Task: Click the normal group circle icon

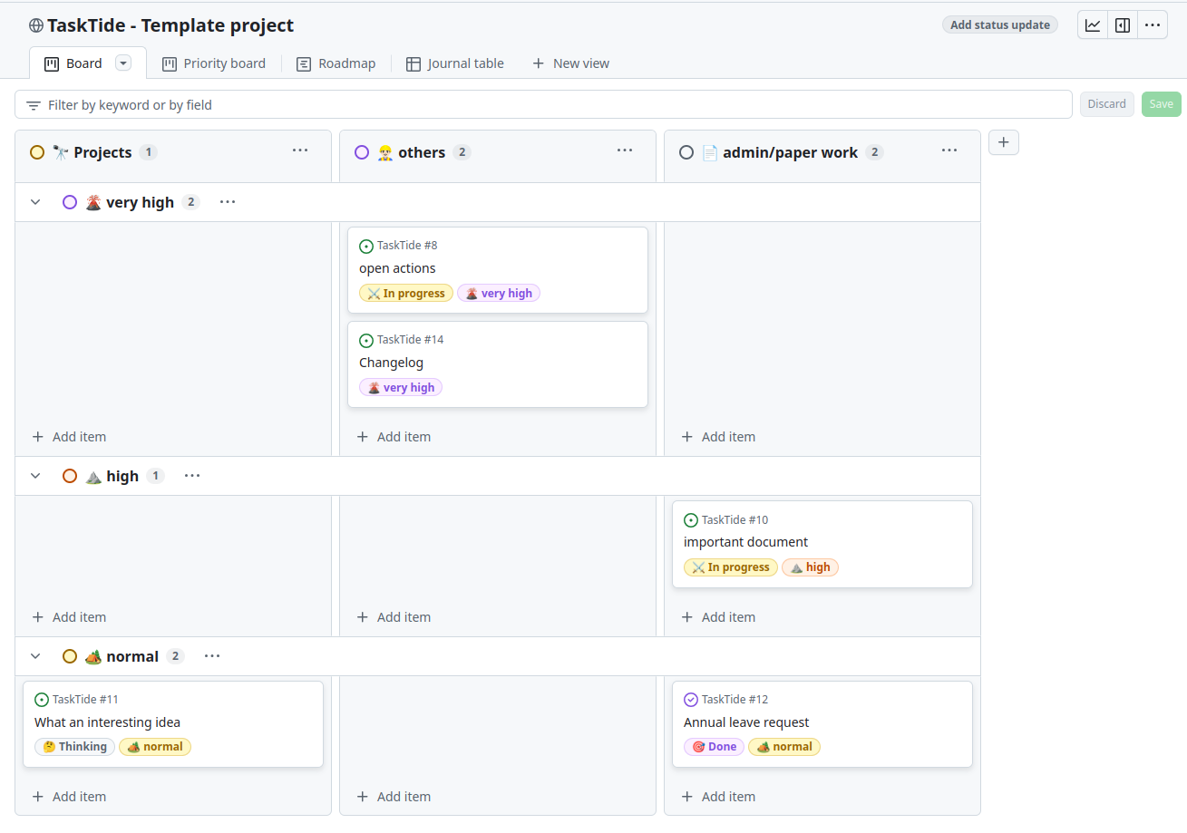Action: point(70,656)
